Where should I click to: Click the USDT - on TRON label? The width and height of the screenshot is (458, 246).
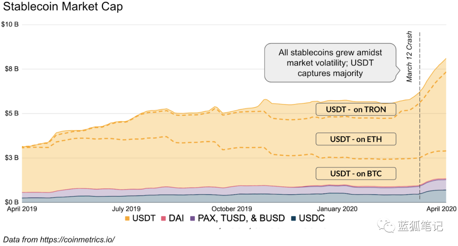coord(356,109)
